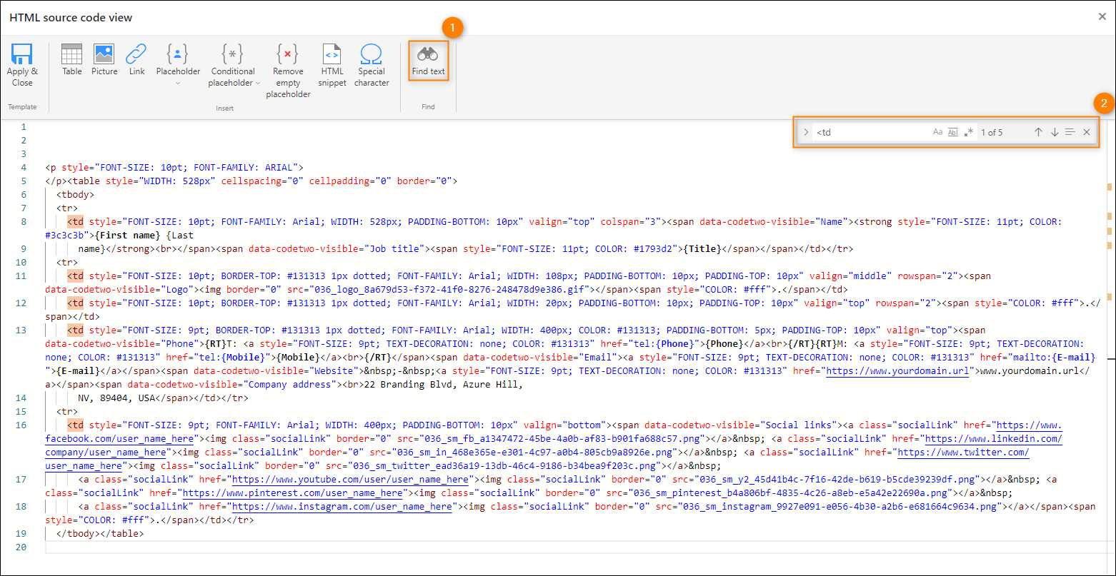Insert a Table from the toolbar
The height and width of the screenshot is (576, 1116).
point(71,60)
